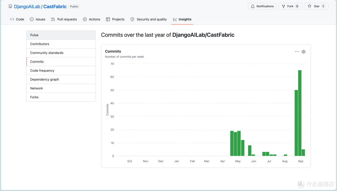Click the tallest September bar near 65
337x191 pixels.
(x=300, y=113)
